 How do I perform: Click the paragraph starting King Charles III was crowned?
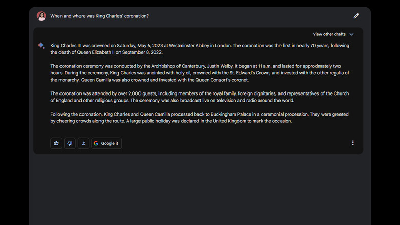pos(199,49)
